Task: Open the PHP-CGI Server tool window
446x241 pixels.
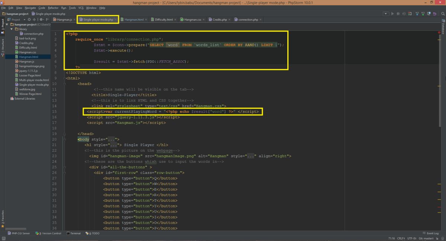Action: pyautogui.click(x=19, y=234)
